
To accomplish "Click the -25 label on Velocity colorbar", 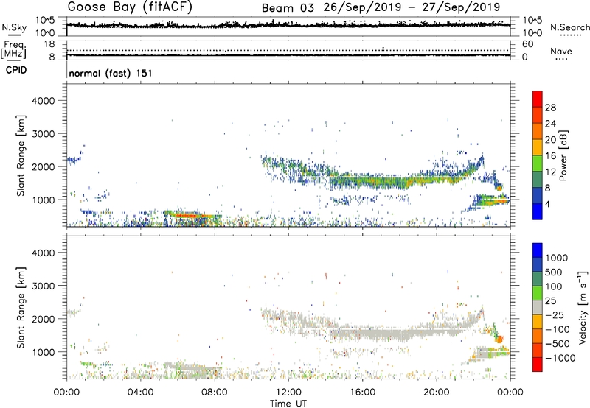I will [555, 314].
